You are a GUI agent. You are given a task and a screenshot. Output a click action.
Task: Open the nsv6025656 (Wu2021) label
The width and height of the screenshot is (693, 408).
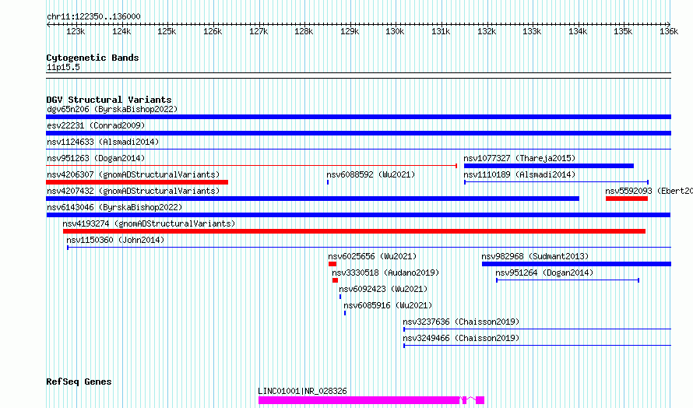(372, 256)
